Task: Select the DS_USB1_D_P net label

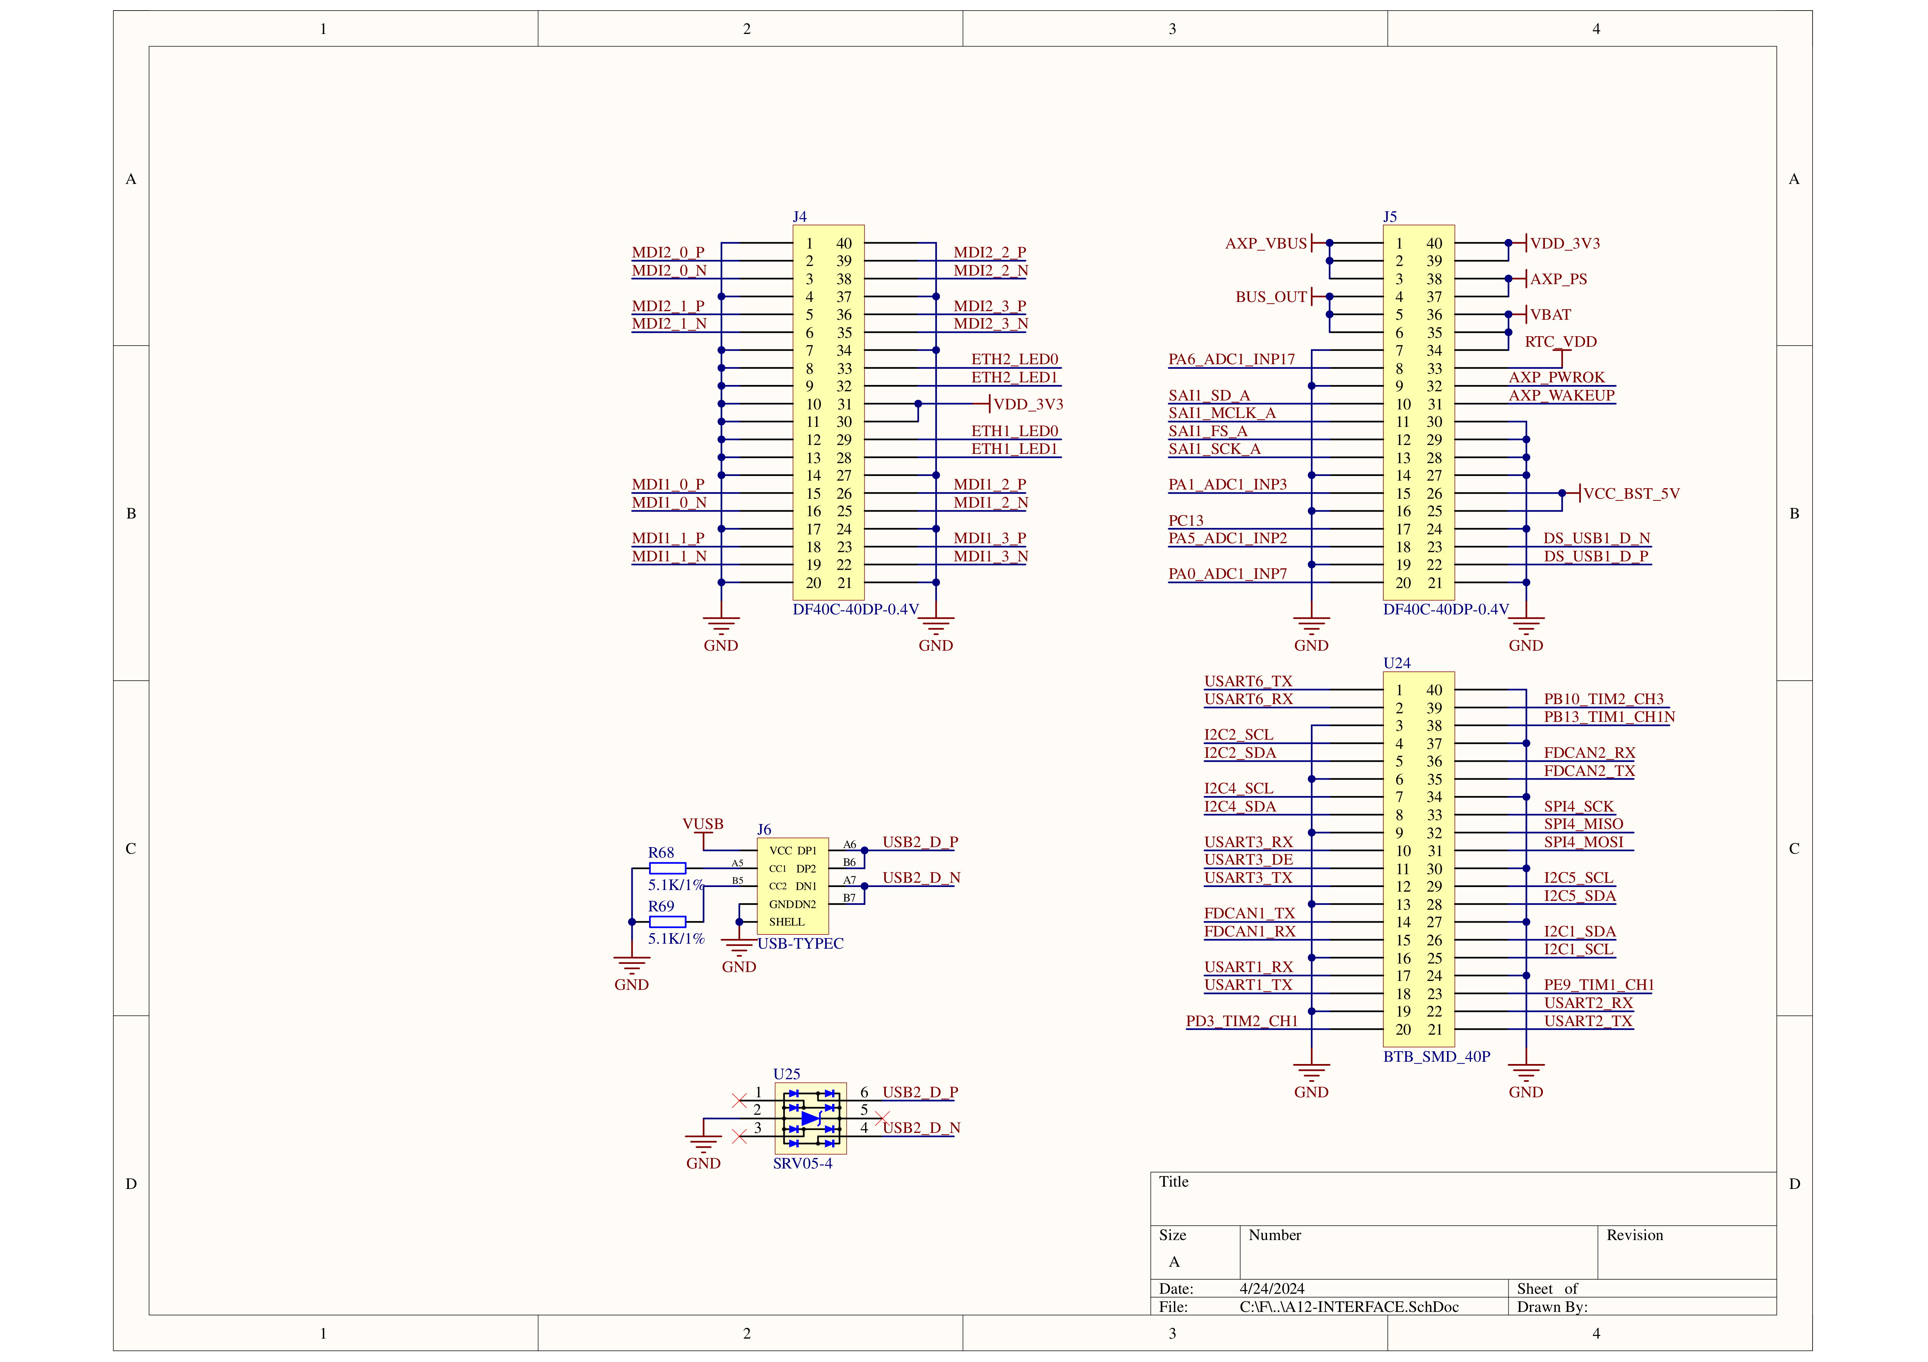Action: pyautogui.click(x=1596, y=557)
